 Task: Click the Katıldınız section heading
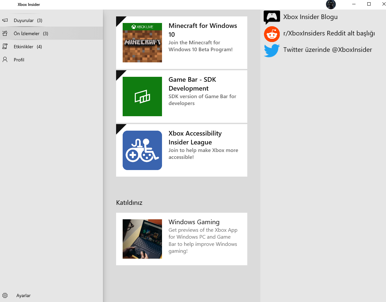point(129,203)
